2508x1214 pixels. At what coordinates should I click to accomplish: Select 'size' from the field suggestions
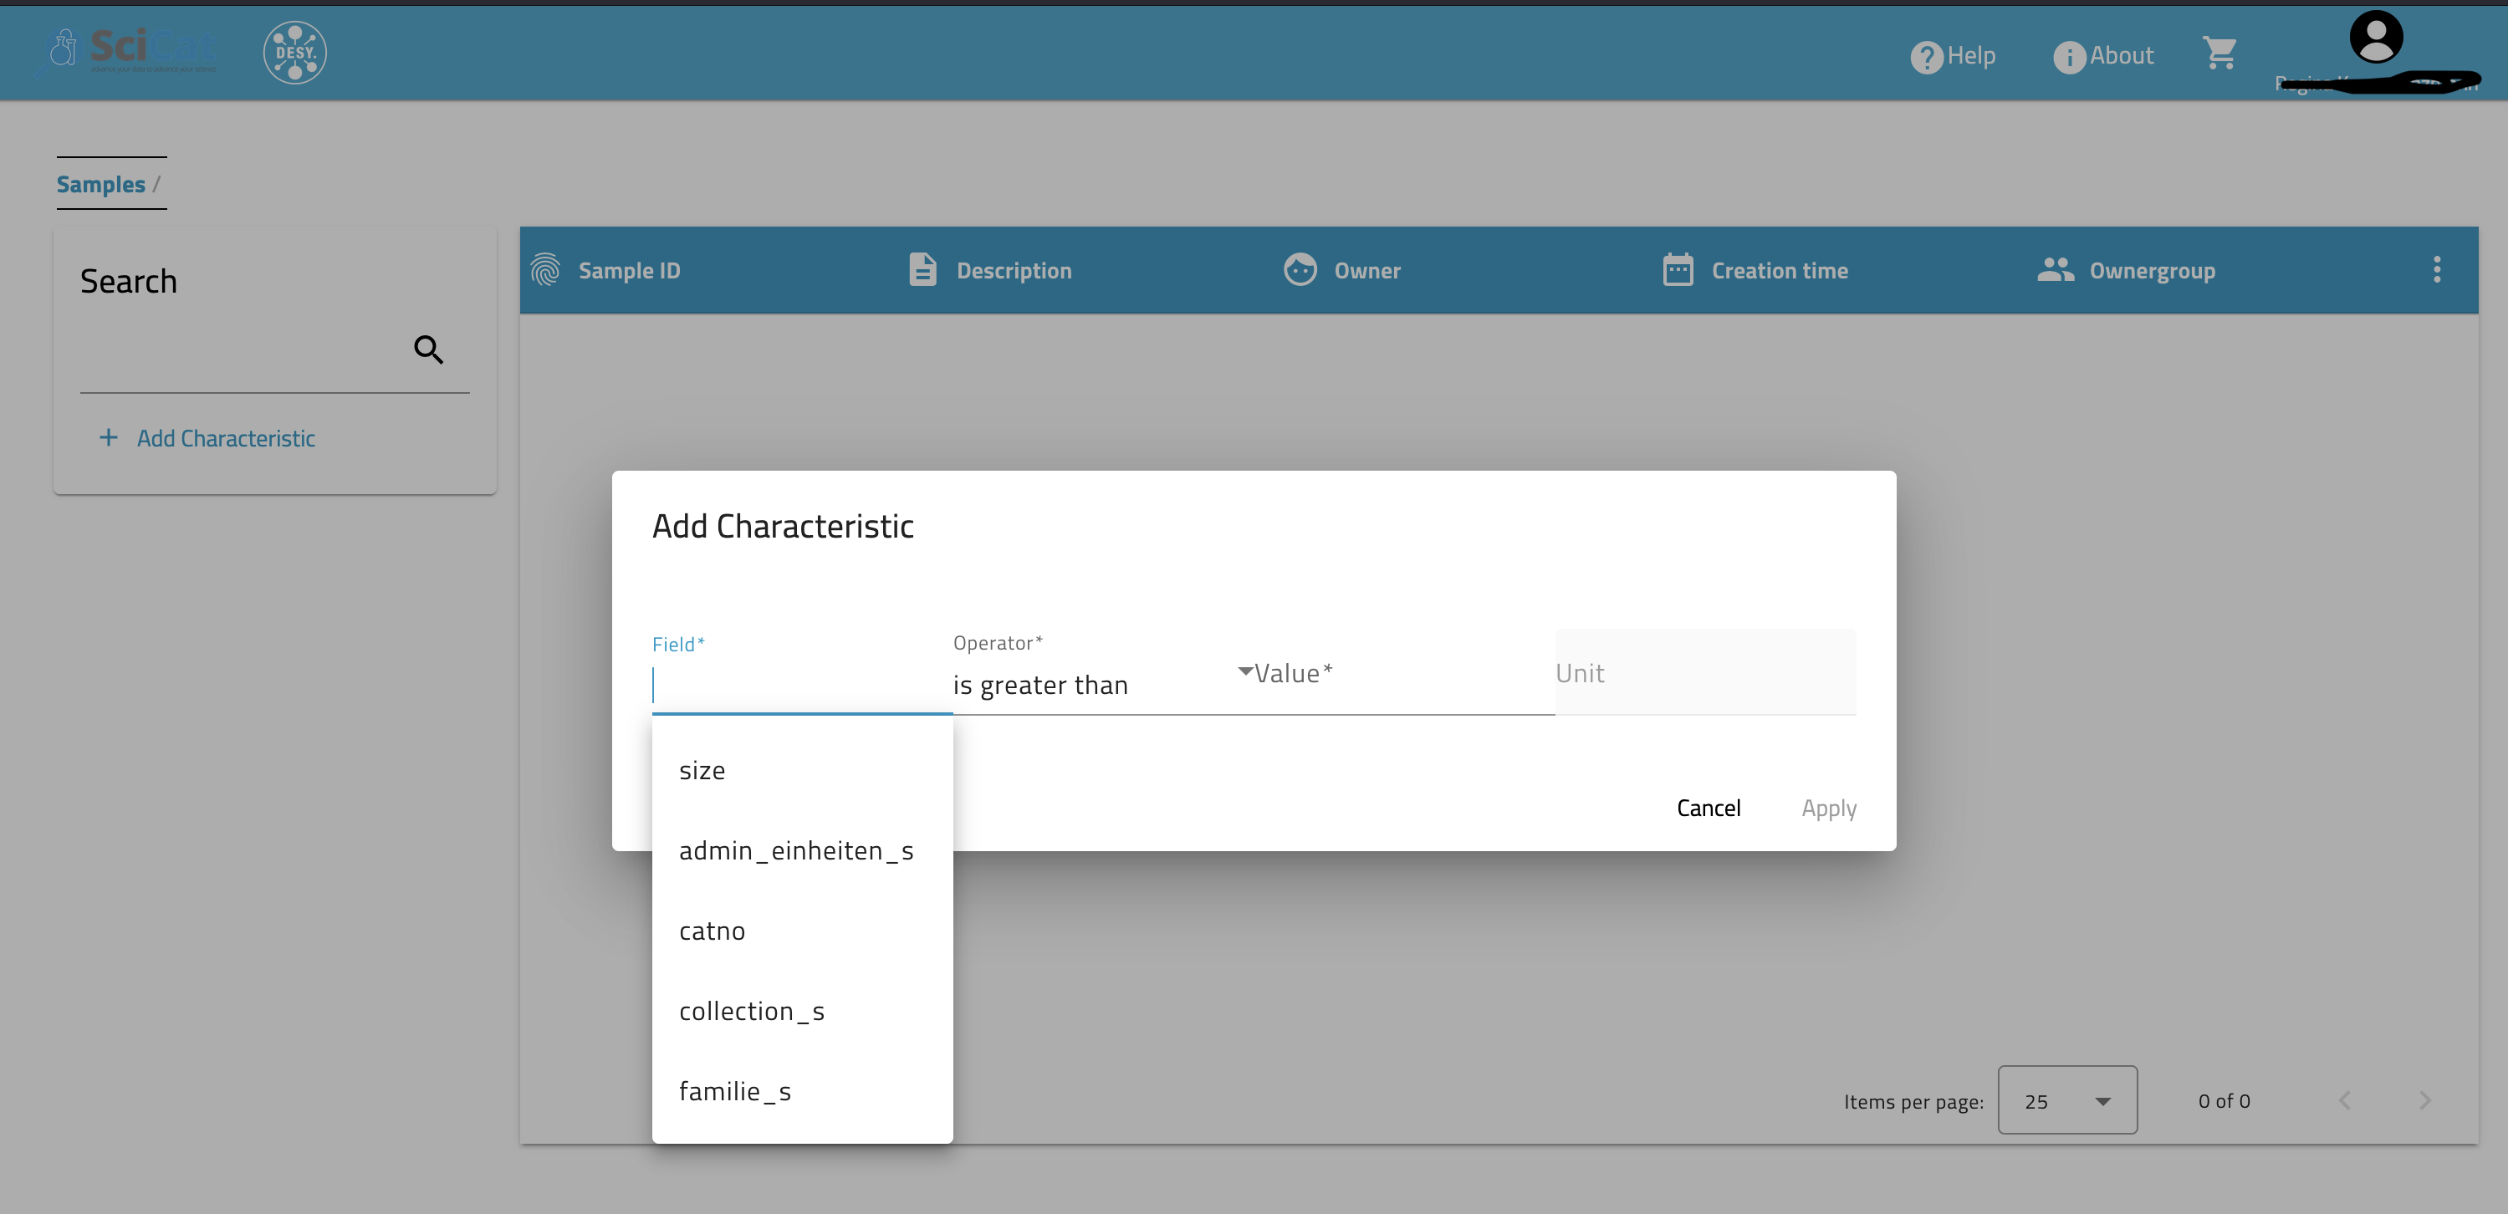pos(702,770)
